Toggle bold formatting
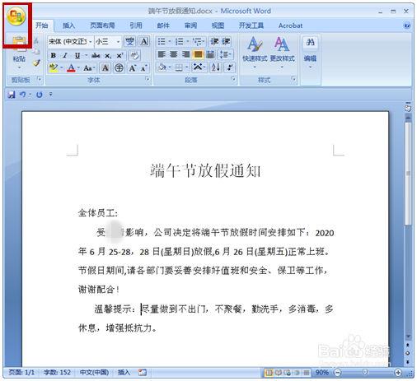417x381 pixels. tap(54, 55)
